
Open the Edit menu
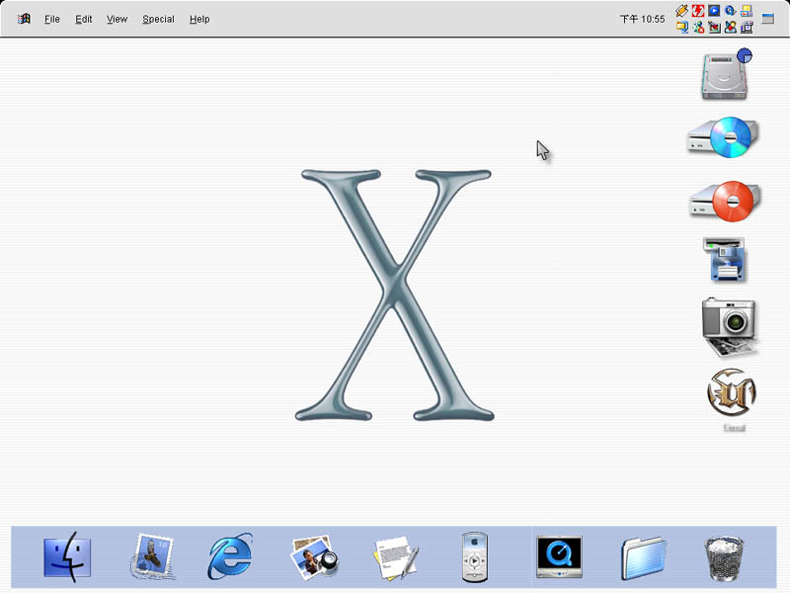(84, 19)
